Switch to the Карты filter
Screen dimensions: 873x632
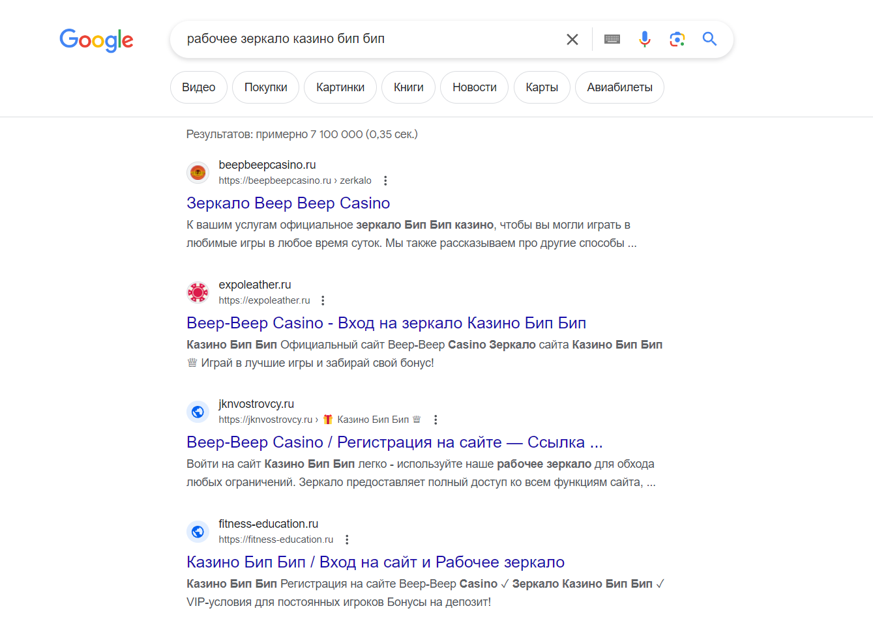pyautogui.click(x=542, y=87)
